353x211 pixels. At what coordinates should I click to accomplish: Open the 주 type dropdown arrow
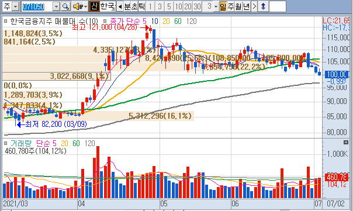(x=15, y=6)
